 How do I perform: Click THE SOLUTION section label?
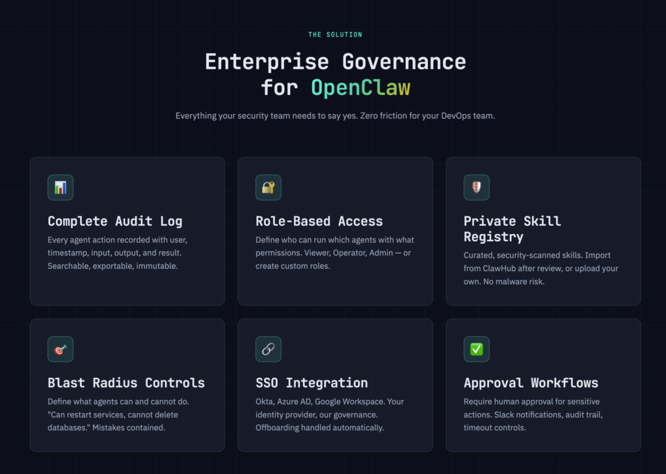point(335,34)
